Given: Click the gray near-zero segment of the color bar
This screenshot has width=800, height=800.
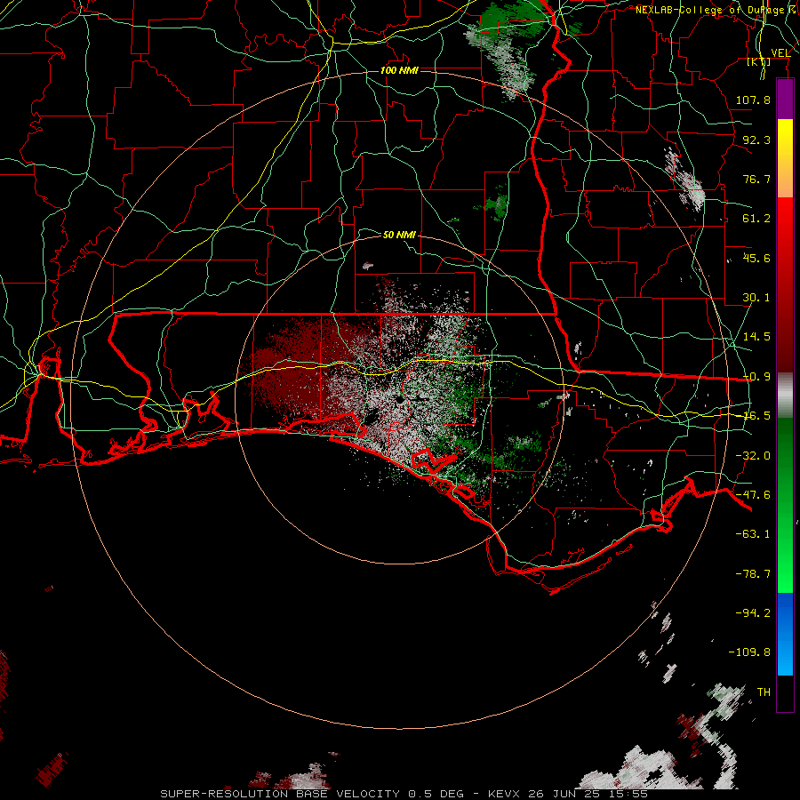Looking at the screenshot, I should 785,396.
